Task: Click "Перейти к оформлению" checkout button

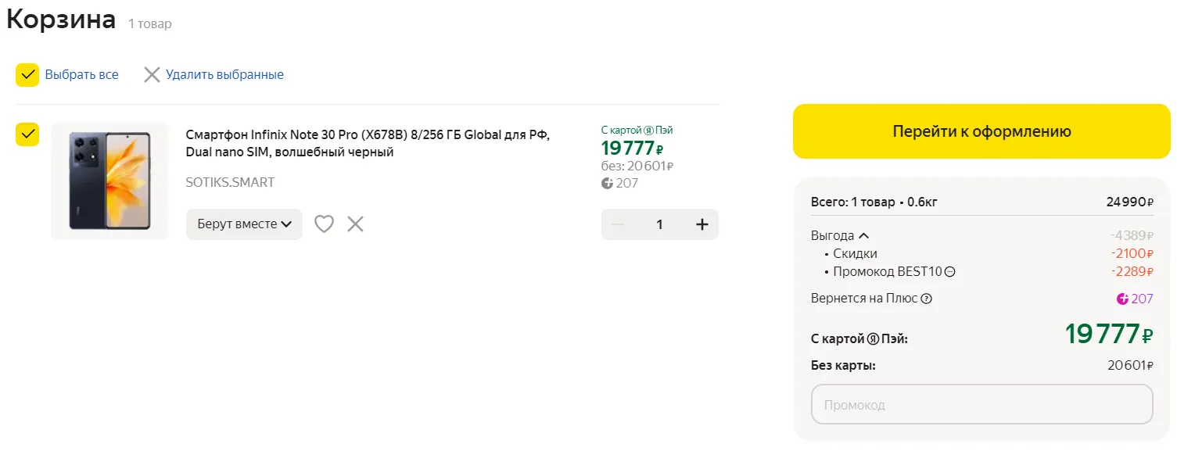Action: point(981,131)
